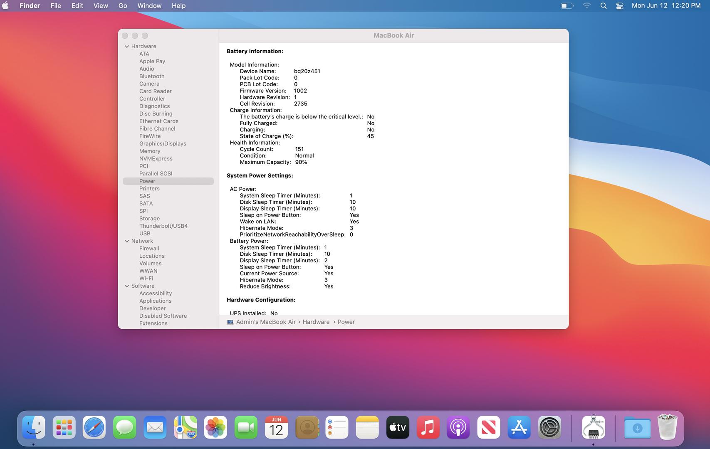
Task: Open the Apple menu
Action: (x=6, y=6)
